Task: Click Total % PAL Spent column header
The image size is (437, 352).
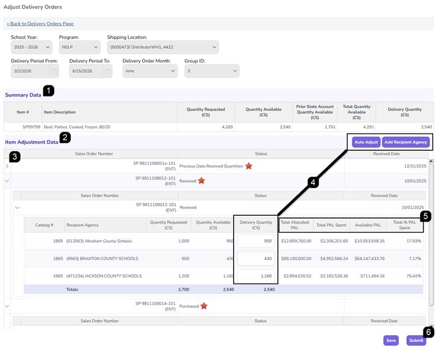Action: click(x=405, y=225)
